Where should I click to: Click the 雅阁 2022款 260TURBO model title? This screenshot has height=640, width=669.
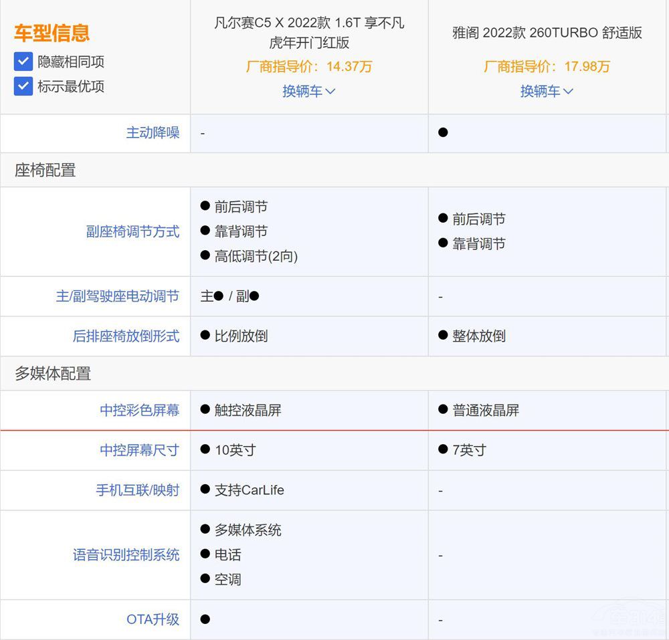click(x=547, y=33)
